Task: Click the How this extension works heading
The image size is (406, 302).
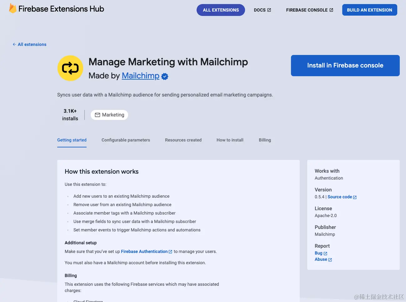Action: [x=102, y=171]
